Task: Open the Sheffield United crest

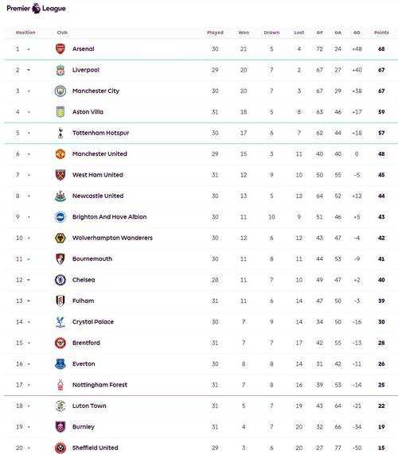Action: click(60, 448)
